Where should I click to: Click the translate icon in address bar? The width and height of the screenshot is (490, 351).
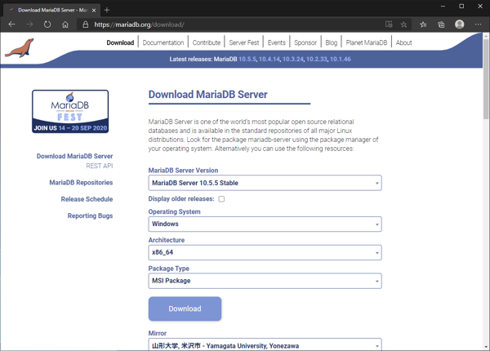(x=389, y=24)
